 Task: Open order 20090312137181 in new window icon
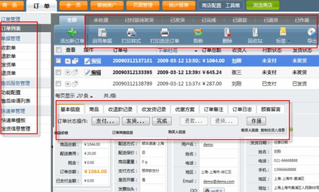point(75,61)
